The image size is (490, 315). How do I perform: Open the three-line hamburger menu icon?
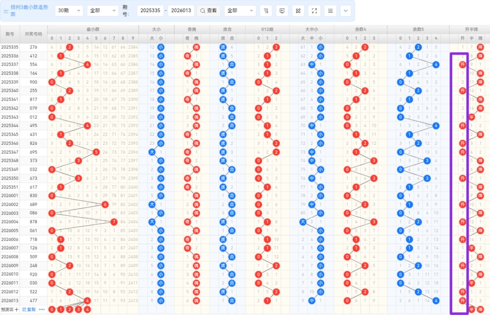[x=330, y=11]
